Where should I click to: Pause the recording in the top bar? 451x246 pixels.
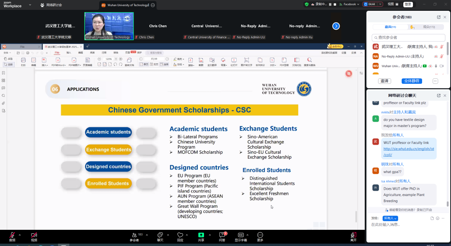click(330, 4)
